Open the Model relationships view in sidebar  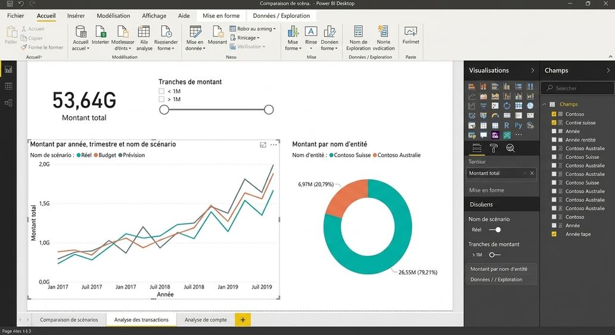coord(8,103)
